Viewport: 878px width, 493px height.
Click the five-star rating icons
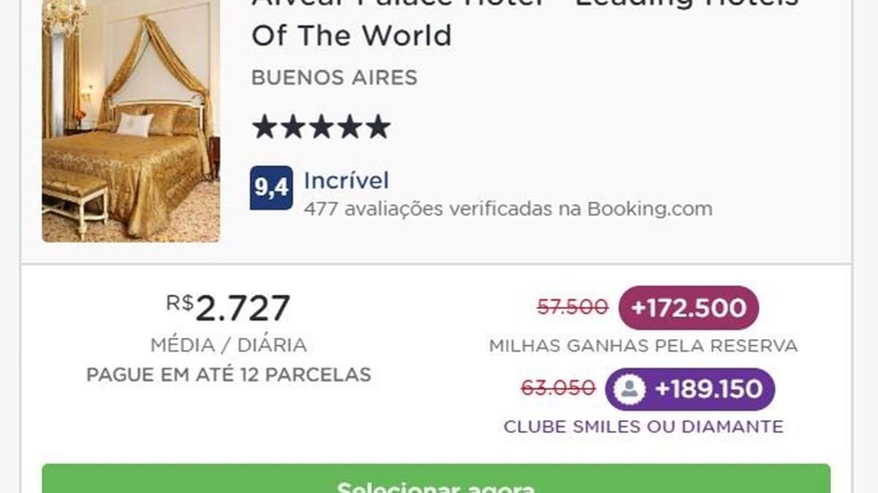click(x=321, y=127)
